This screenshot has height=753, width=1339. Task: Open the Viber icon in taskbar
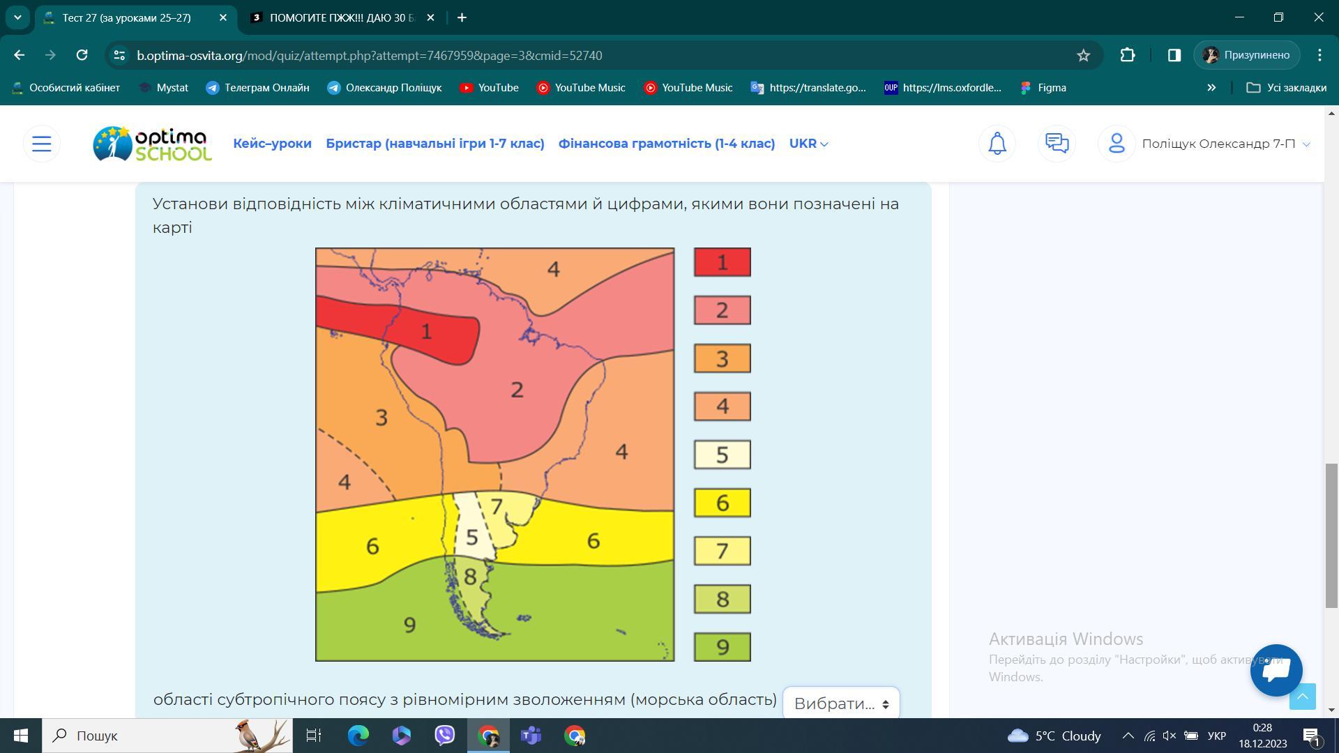tap(444, 736)
